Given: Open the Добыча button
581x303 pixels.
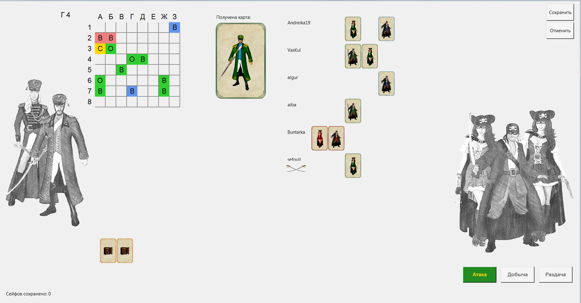Looking at the screenshot, I should 517,274.
